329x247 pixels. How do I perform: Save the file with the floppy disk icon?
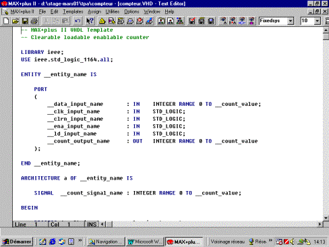point(25,21)
